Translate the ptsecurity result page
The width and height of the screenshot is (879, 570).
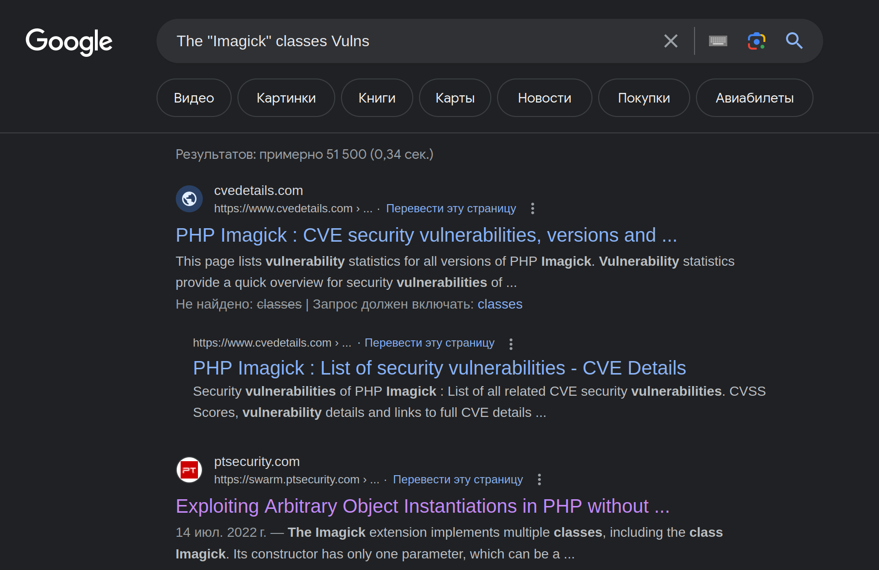(x=458, y=479)
